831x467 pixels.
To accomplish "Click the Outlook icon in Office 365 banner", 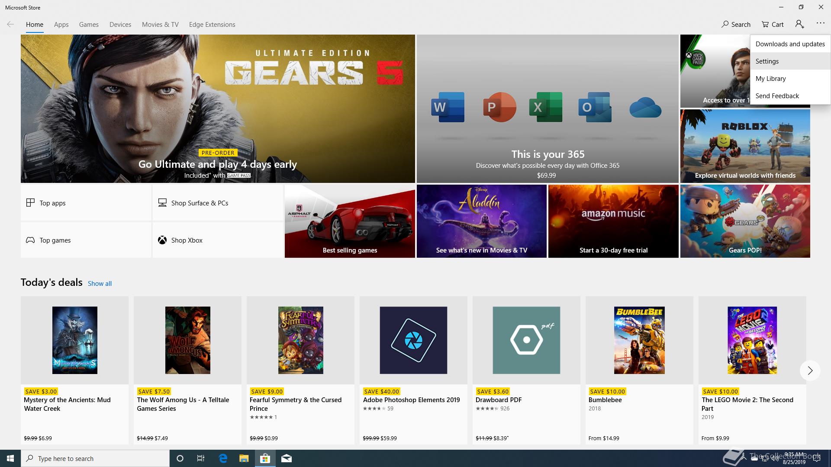I will pyautogui.click(x=595, y=107).
